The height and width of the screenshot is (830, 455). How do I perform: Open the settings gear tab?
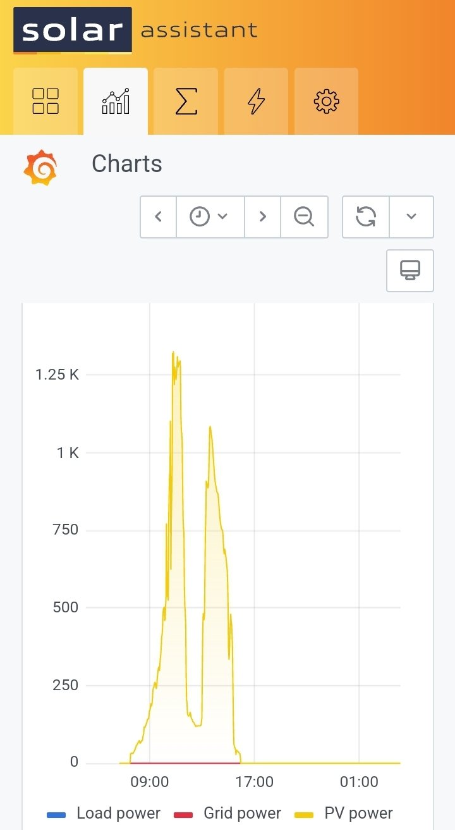coord(326,101)
